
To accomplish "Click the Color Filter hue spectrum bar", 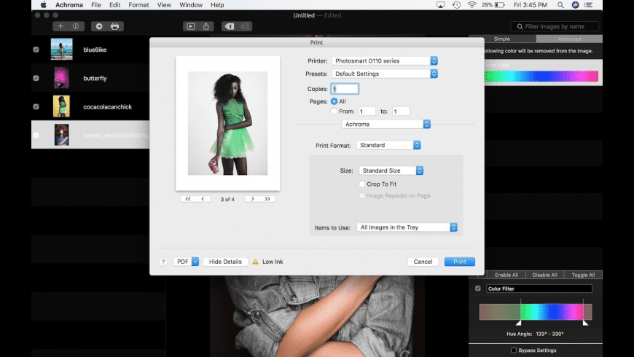I will (x=536, y=312).
